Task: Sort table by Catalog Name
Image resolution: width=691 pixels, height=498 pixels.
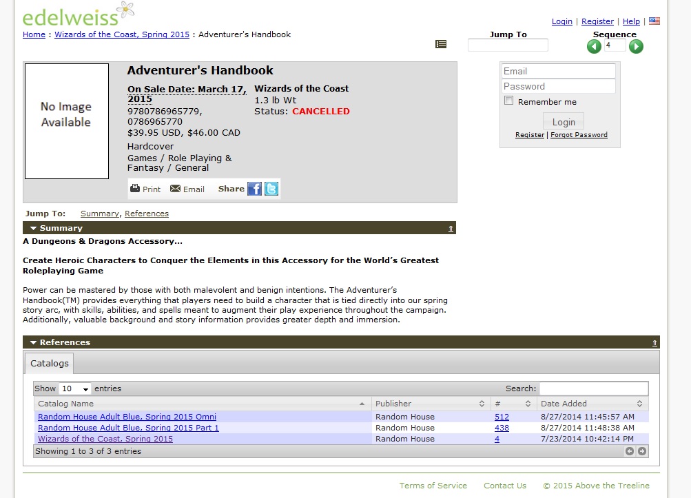Action: (202, 404)
